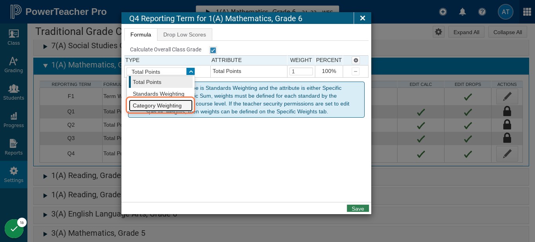Open the AT user account avatar
Viewport: 535px width, 242px height.
[x=506, y=12]
